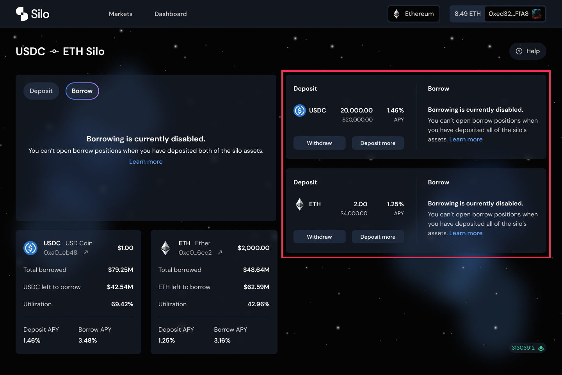Viewport: 562px width, 375px height.
Task: Follow Learn more in ETH position borrow note
Action: [x=466, y=233]
